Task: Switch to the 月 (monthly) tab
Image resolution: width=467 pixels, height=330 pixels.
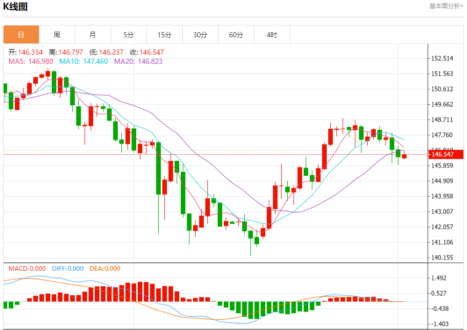Action: point(93,35)
